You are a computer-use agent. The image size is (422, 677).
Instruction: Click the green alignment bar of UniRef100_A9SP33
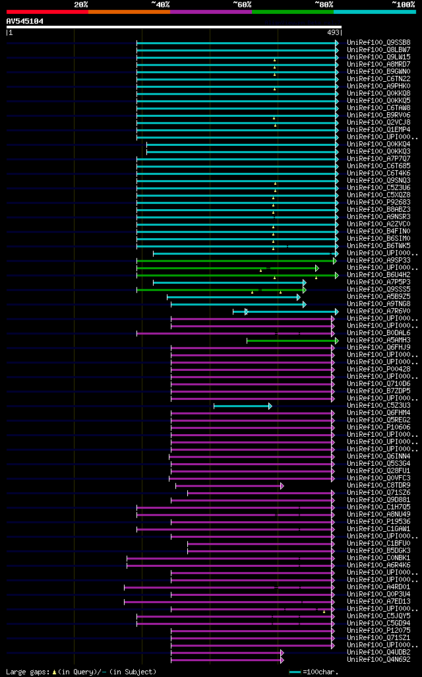coord(237,261)
